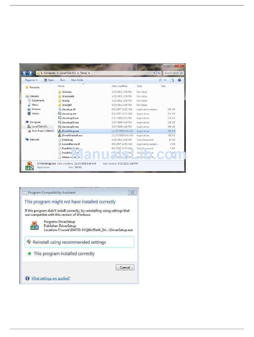The width and height of the screenshot is (254, 337).
Task: Click the 67 KB size of Install.log
Action: 172,140
